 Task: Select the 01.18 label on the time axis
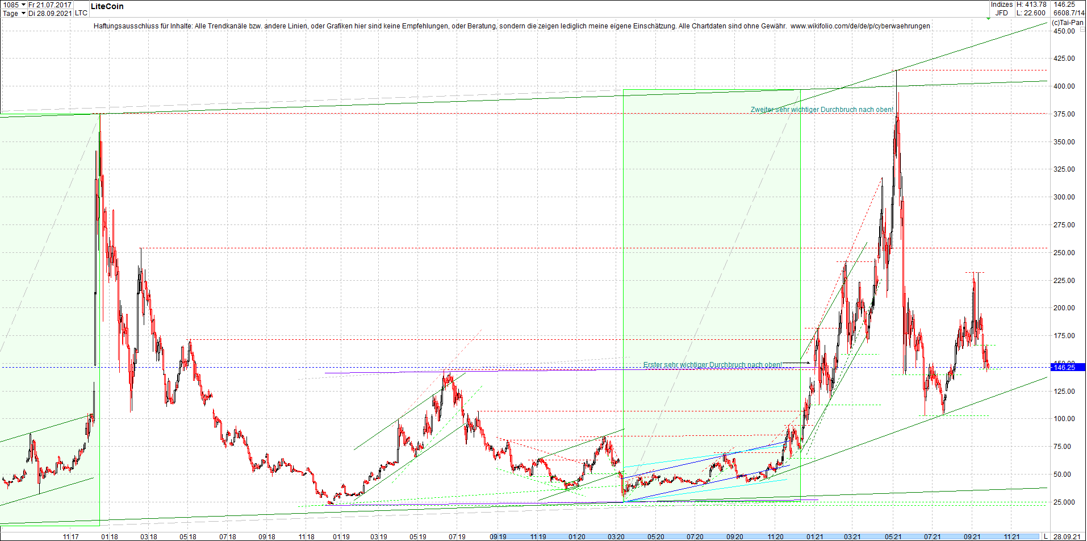point(108,536)
